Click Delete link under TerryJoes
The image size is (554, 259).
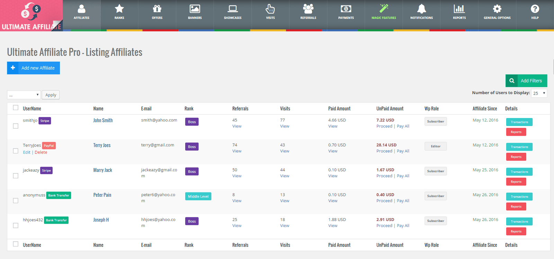coord(41,152)
